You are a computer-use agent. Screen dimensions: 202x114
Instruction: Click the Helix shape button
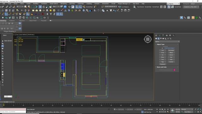point(171,60)
